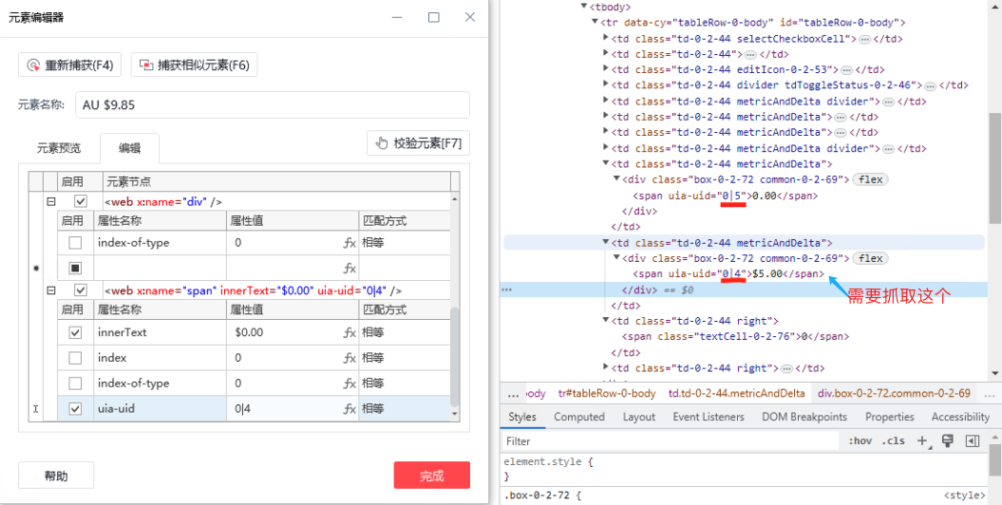The width and height of the screenshot is (1002, 505).
Task: Click the ellipsis badge on tdToggleStatus row
Action: click(931, 85)
